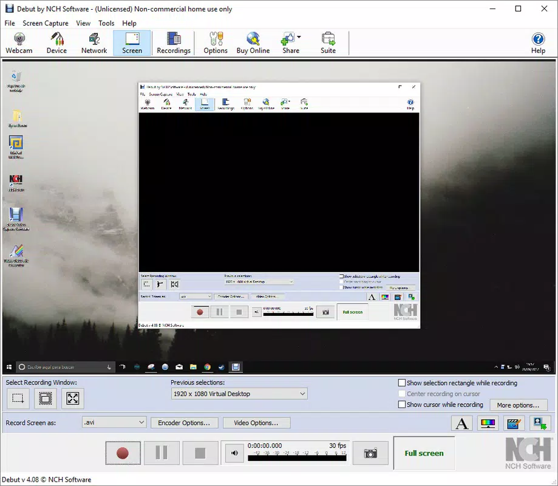This screenshot has width=558, height=486.
Task: Open the Help menu
Action: coord(129,23)
